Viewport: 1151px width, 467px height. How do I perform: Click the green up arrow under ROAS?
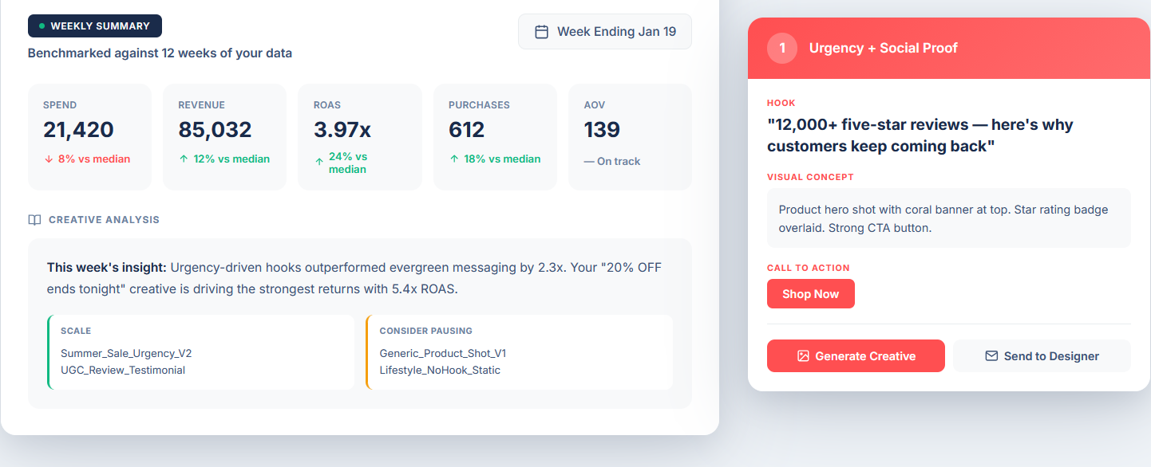[319, 163]
